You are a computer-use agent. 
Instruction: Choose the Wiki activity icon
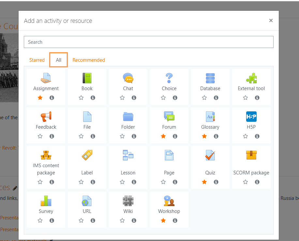click(128, 201)
